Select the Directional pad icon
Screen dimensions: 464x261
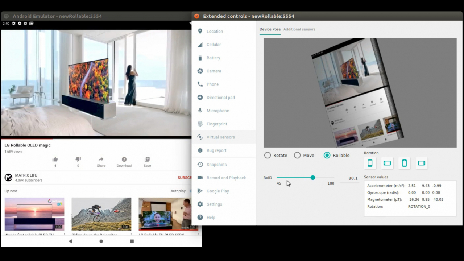[x=200, y=98]
